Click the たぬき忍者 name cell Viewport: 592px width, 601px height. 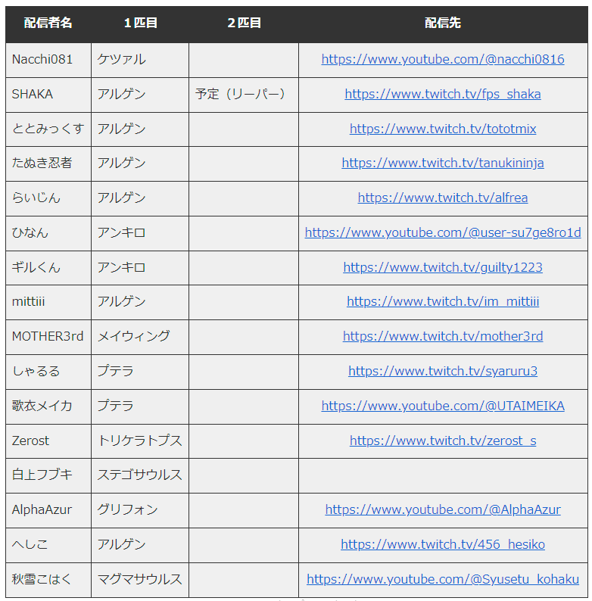click(x=48, y=163)
